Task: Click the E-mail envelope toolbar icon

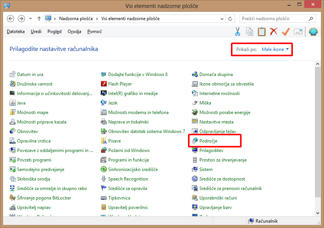Action: pyautogui.click(x=298, y=32)
